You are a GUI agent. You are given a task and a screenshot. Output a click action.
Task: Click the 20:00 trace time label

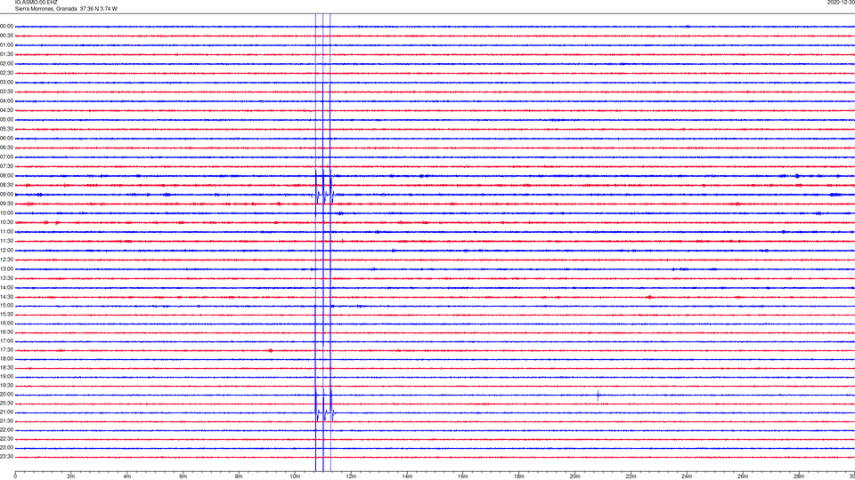coord(6,395)
